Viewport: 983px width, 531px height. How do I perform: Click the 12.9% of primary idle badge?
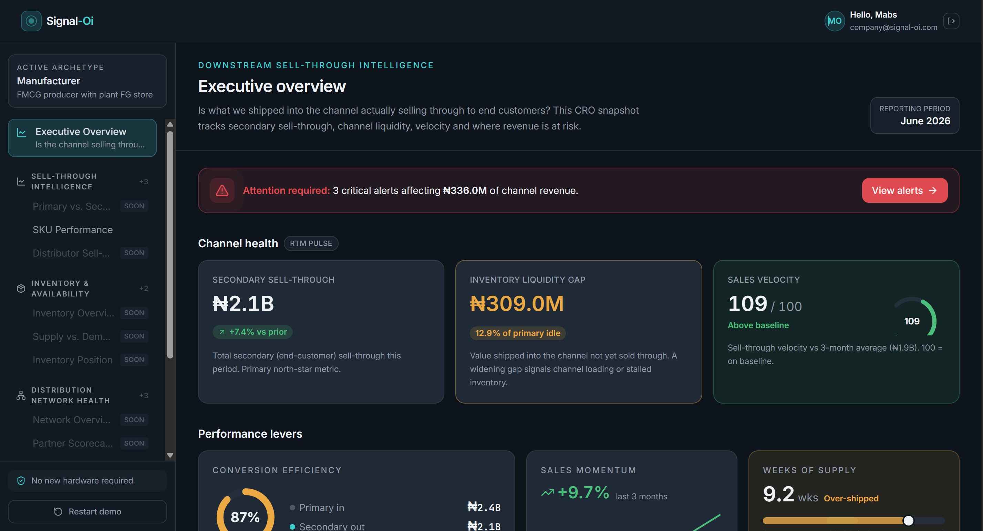coord(517,333)
